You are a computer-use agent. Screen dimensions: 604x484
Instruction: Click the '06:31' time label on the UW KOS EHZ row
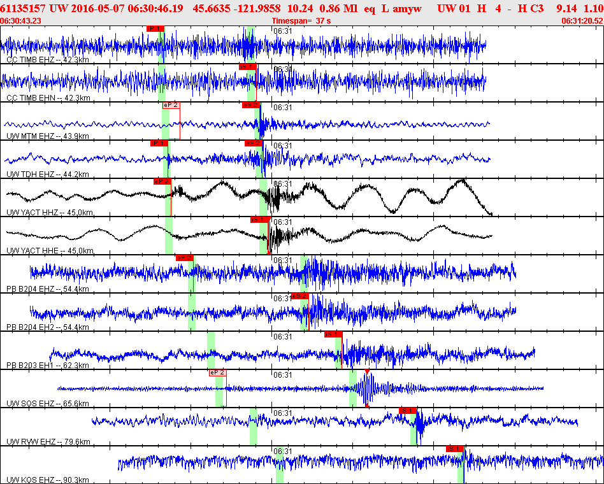click(x=283, y=452)
